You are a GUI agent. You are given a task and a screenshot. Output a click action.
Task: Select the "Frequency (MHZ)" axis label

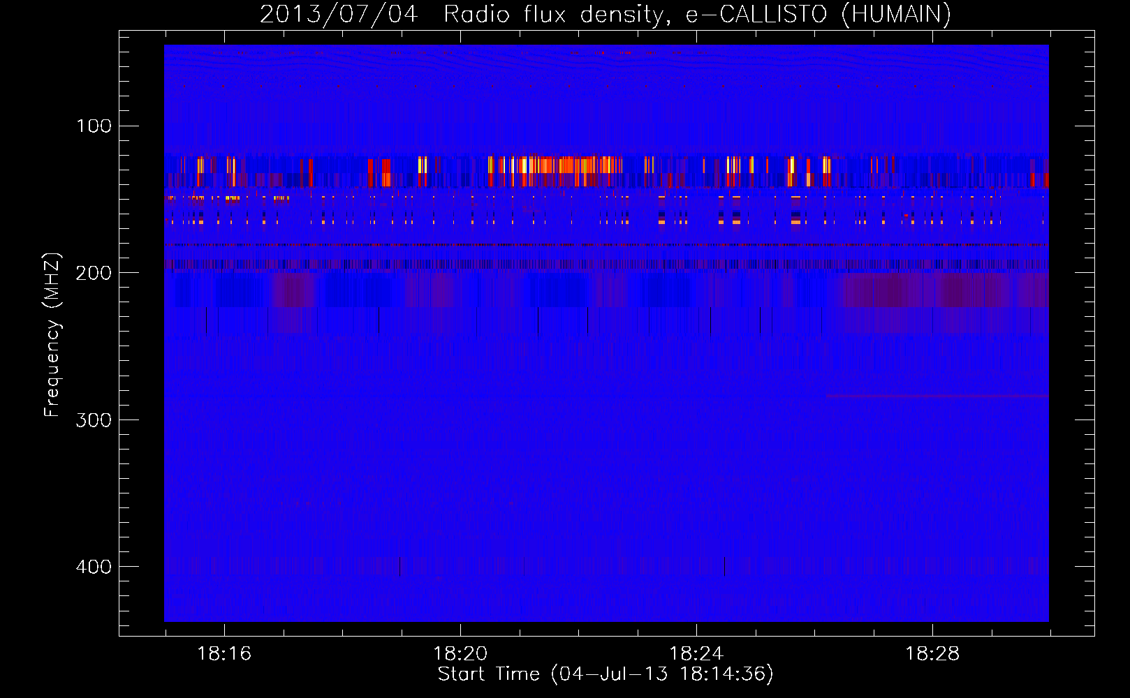52,335
